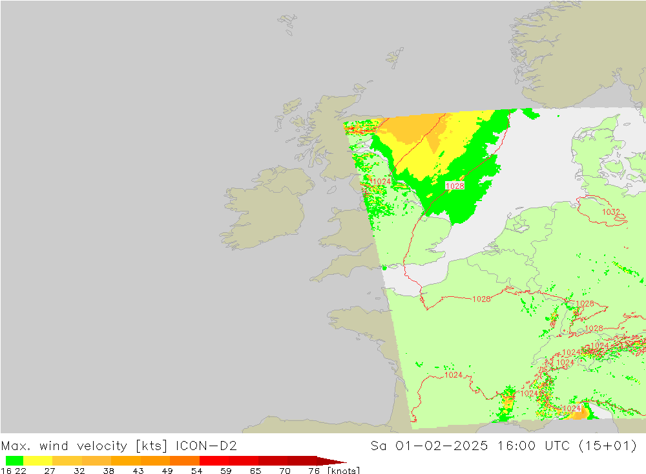Click the 'Sa 01-02-2025' date text
Screen dimensions: 646x474
(429, 446)
